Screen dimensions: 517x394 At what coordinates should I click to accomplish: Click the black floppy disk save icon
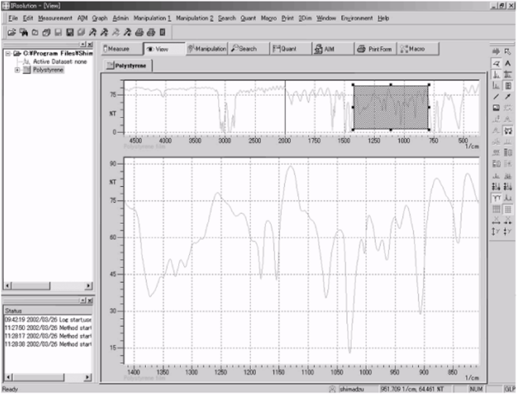70,33
